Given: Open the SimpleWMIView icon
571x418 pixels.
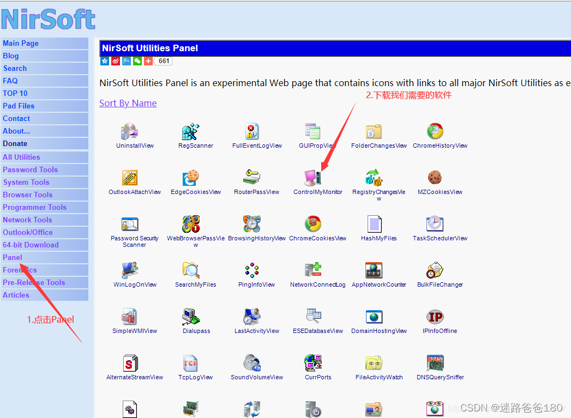Looking at the screenshot, I should 129,317.
